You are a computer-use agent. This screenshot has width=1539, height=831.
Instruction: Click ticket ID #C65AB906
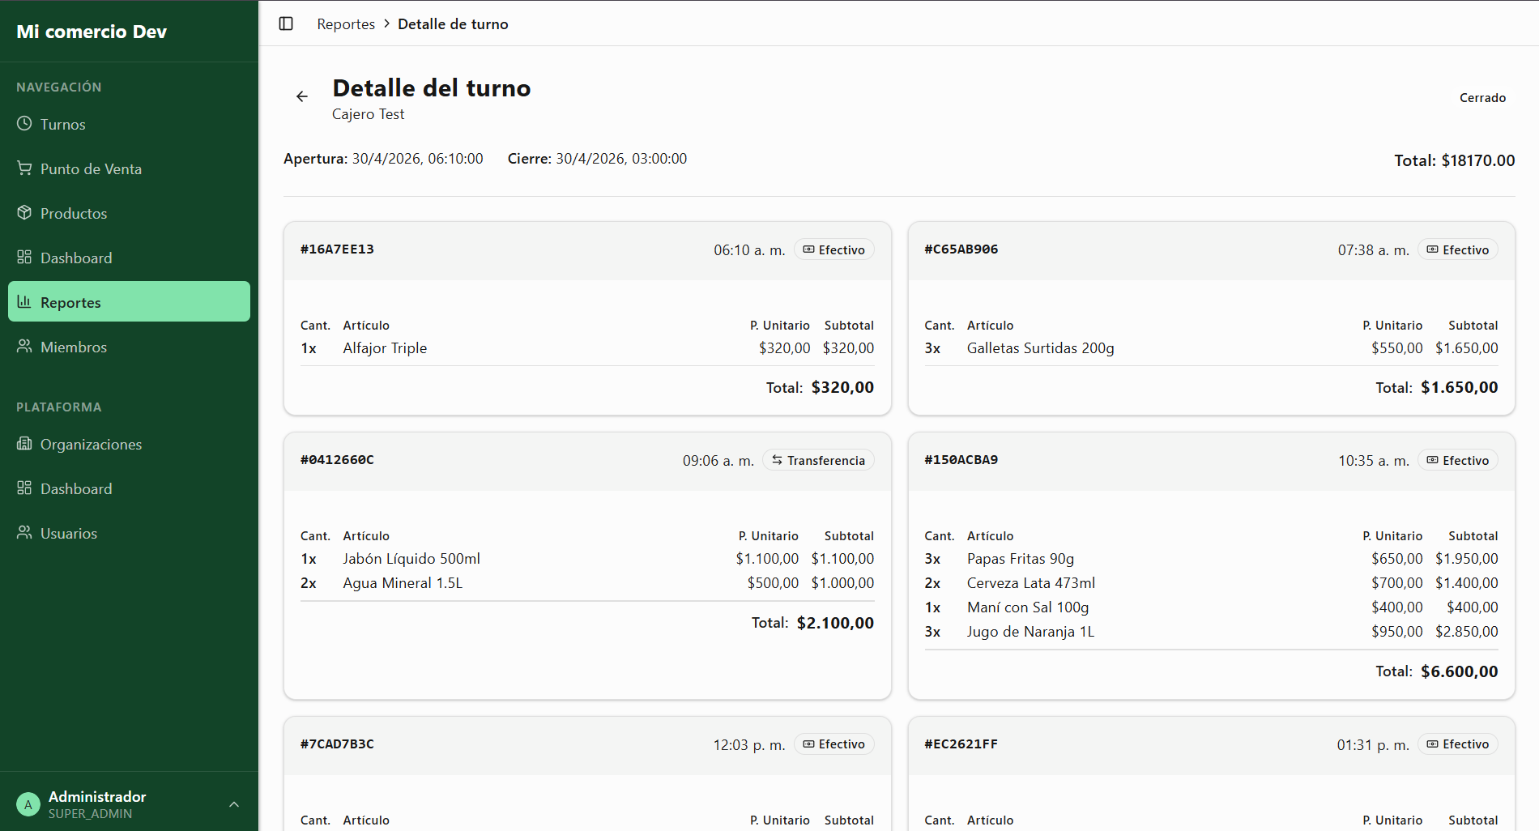point(961,249)
